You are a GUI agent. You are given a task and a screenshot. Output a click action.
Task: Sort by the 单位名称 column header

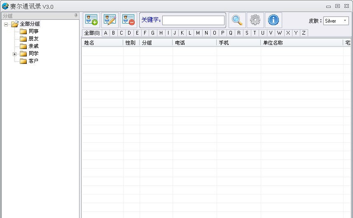click(302, 42)
